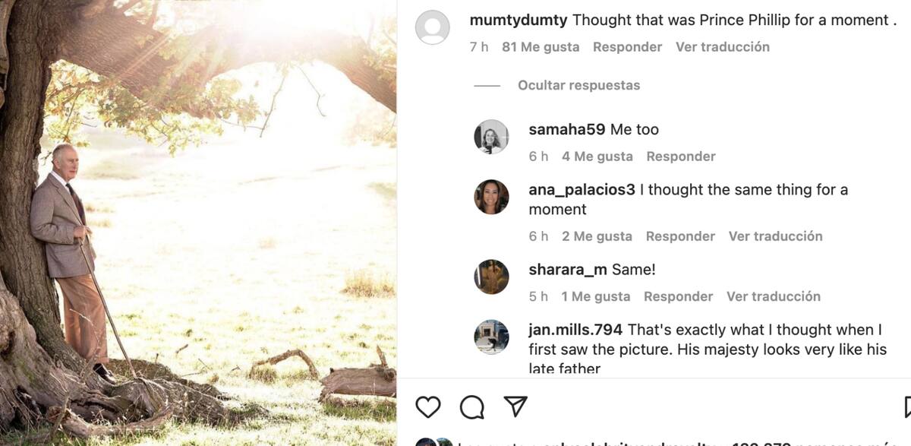This screenshot has width=911, height=446.
Task: Open the jan.mills.794 username link
Action: coord(575,330)
